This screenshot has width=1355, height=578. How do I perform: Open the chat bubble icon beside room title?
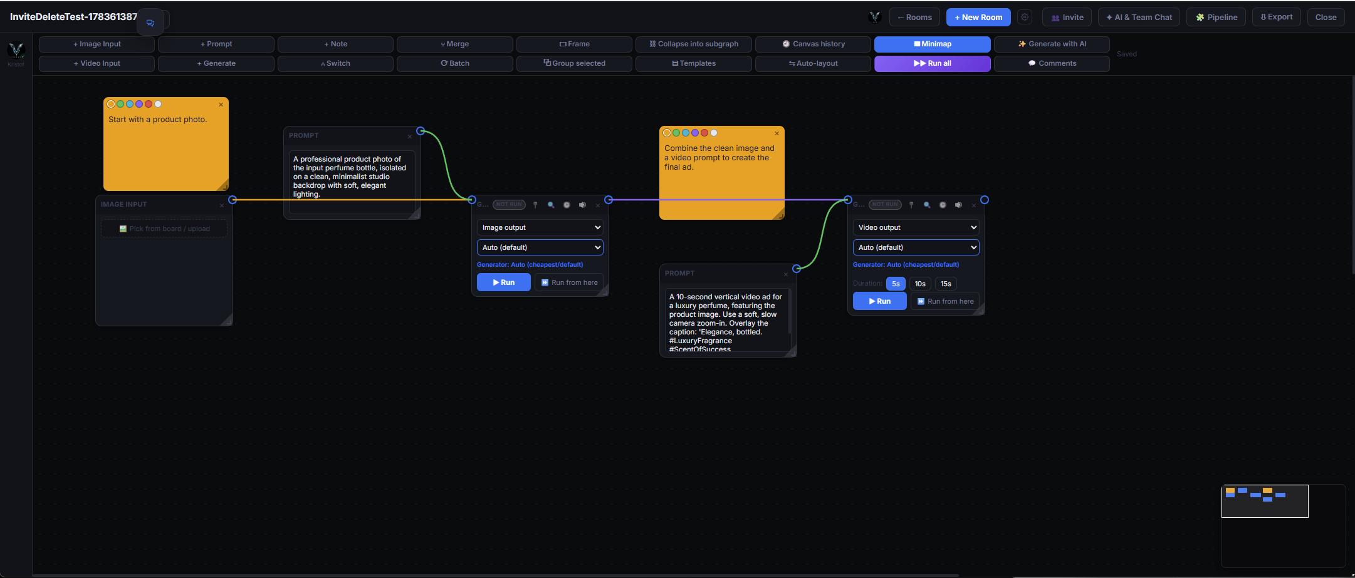(x=150, y=23)
